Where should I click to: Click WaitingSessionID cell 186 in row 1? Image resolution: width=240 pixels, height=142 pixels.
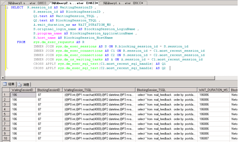tap(23, 95)
